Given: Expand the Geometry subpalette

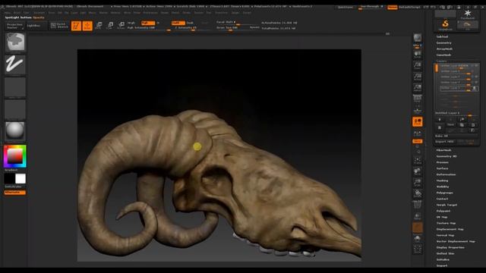Looking at the screenshot, I should (x=443, y=42).
